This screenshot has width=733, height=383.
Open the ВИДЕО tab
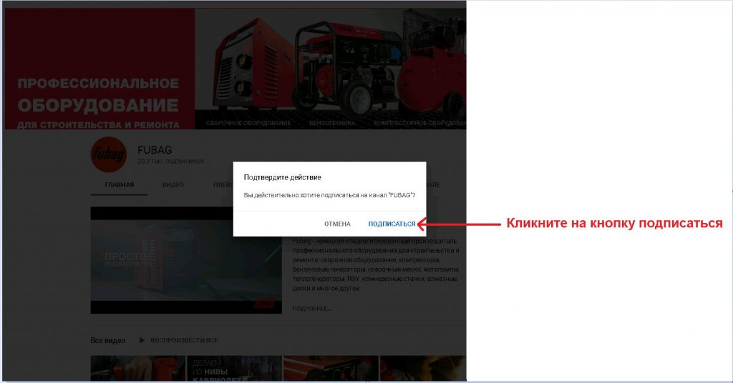(173, 185)
